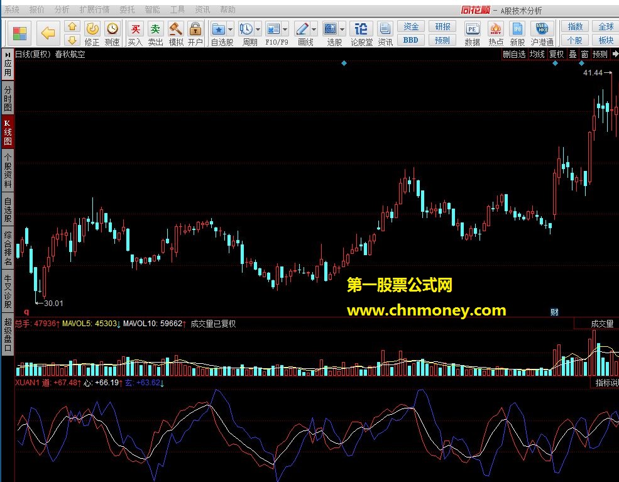Toggle 窗 multi-window option

coord(584,54)
